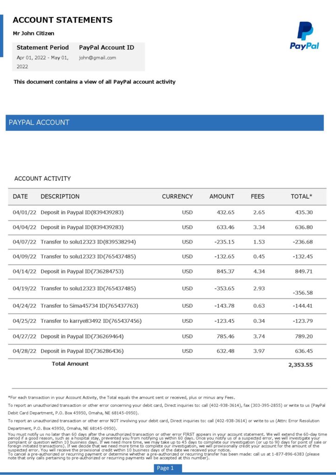The image size is (336, 475).
Task: Click the AMOUNT column header
Action: point(222,197)
